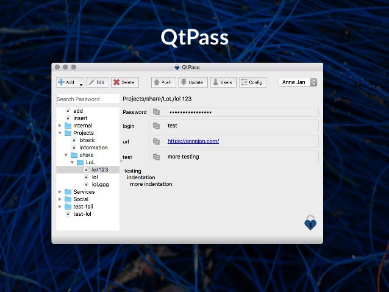Expand the test-fail folder

60,207
